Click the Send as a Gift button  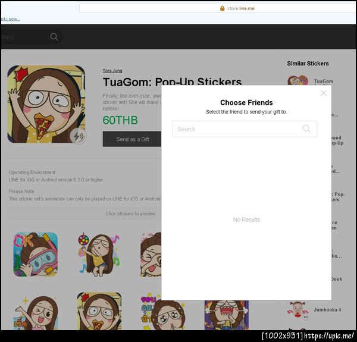(x=132, y=139)
